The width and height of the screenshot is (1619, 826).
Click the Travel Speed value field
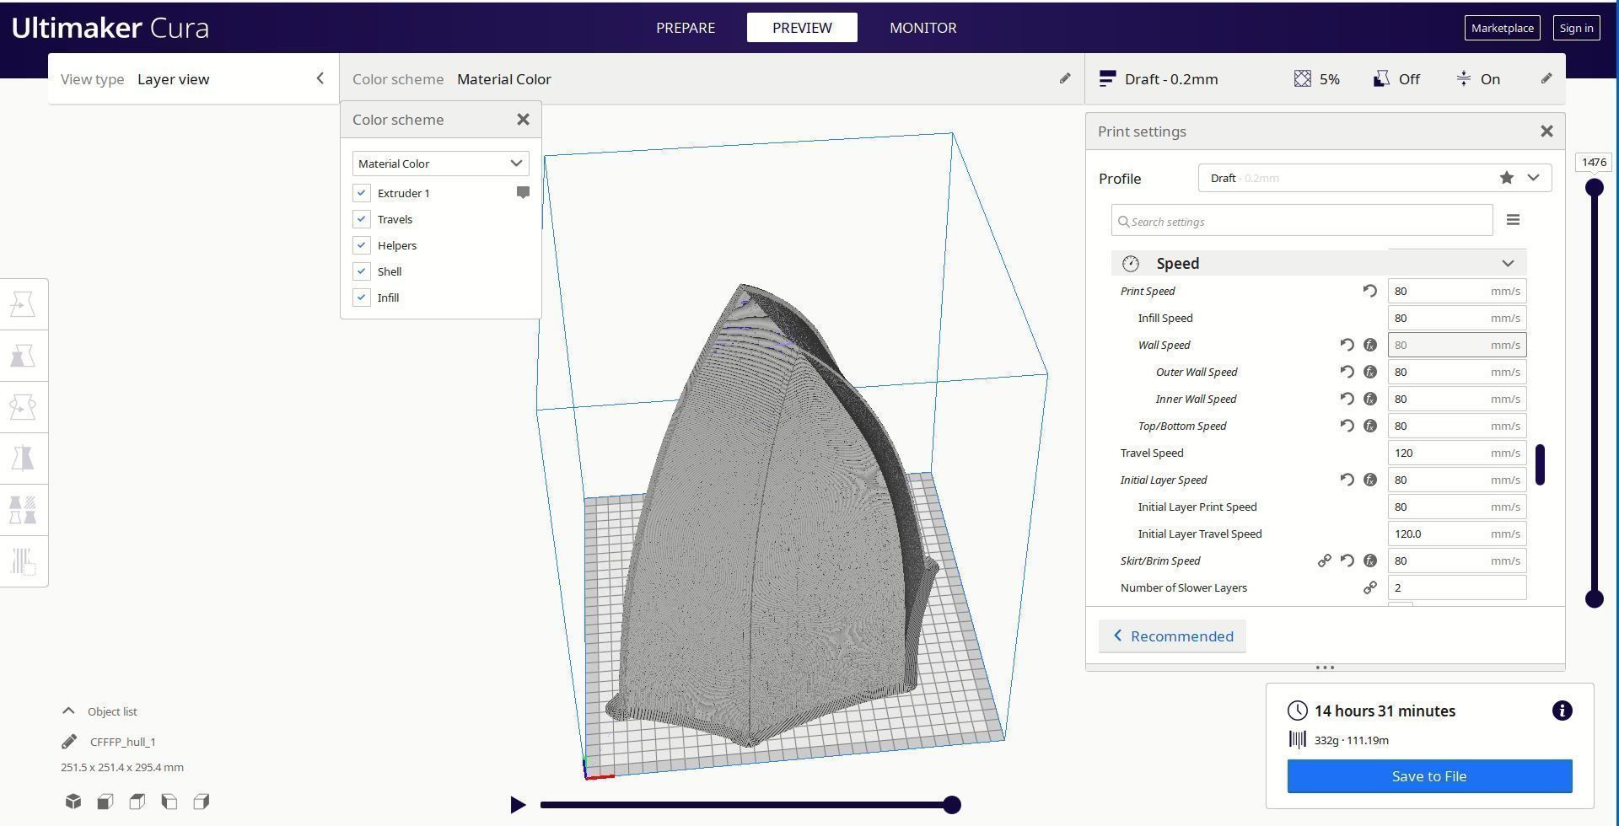coord(1457,453)
